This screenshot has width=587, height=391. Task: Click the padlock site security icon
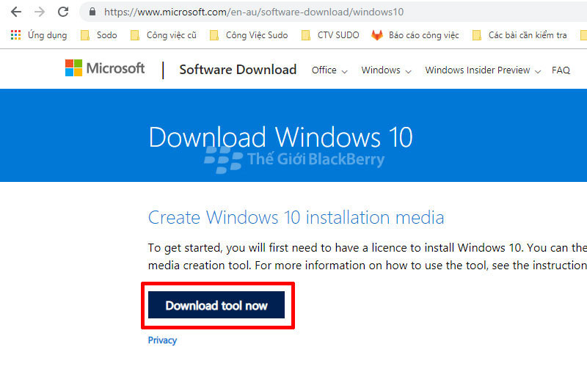(92, 12)
